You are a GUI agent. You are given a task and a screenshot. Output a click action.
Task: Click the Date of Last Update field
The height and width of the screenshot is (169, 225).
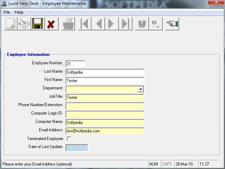click(x=77, y=148)
